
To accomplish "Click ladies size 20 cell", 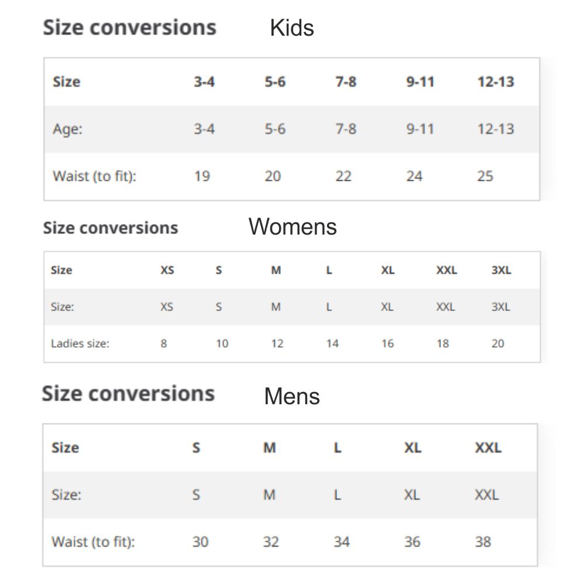I will [498, 343].
